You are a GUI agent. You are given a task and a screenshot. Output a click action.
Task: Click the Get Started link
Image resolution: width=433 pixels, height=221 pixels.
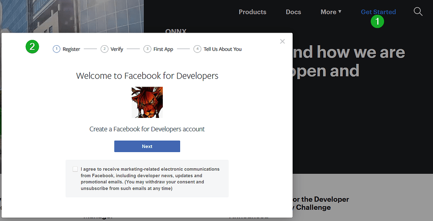pyautogui.click(x=378, y=12)
